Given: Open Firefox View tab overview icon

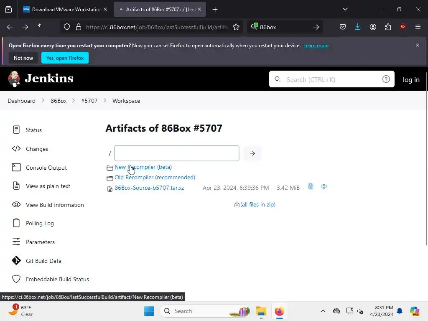Looking at the screenshot, I should pyautogui.click(x=8, y=10).
